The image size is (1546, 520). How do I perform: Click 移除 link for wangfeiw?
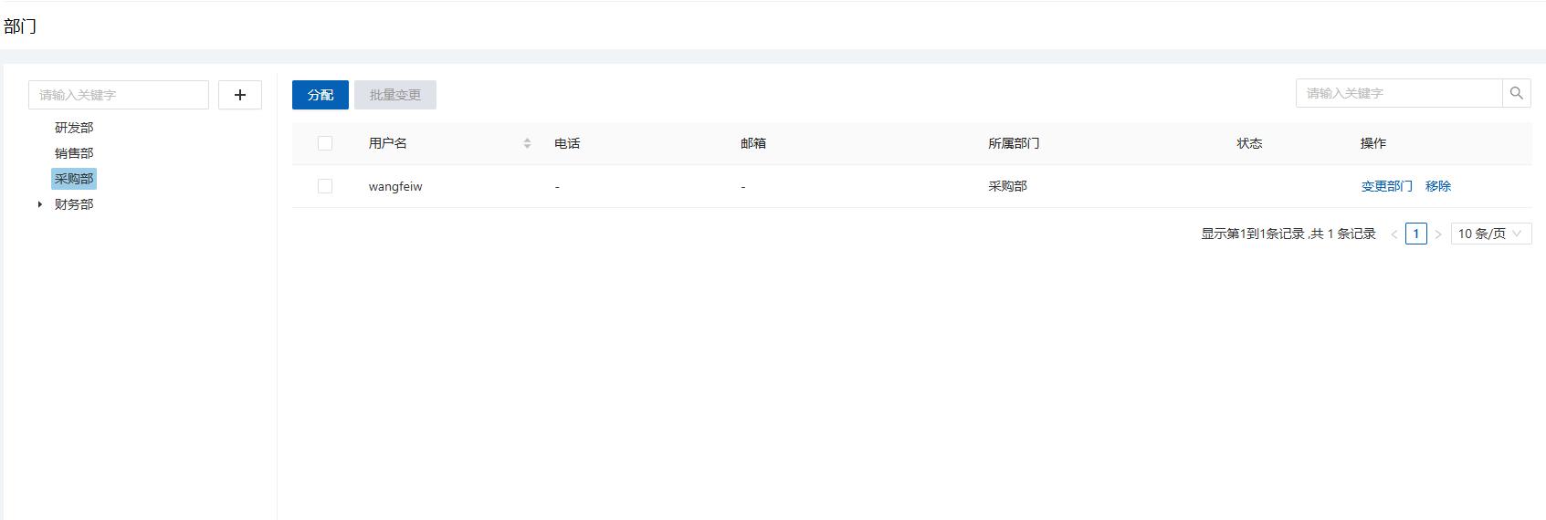pos(1438,186)
